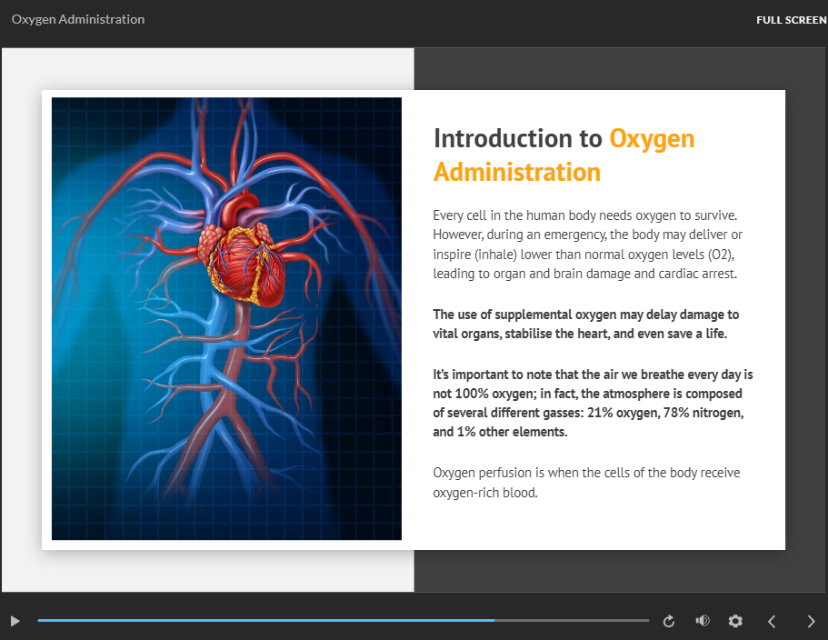Click the replay slide icon

pyautogui.click(x=669, y=621)
